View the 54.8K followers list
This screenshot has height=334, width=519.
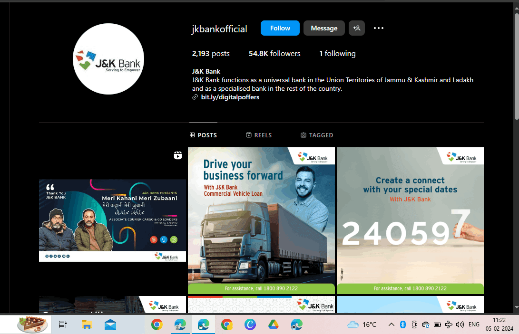275,54
